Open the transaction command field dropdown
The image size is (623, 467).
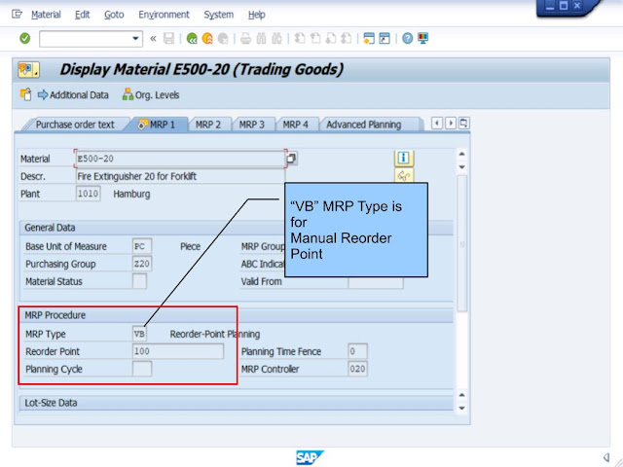[x=135, y=39]
